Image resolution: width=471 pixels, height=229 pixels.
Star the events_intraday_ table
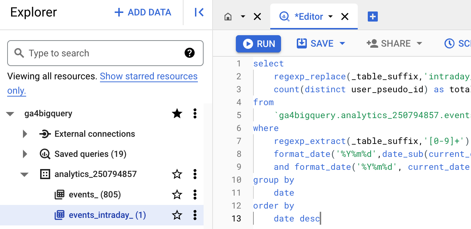pos(177,216)
